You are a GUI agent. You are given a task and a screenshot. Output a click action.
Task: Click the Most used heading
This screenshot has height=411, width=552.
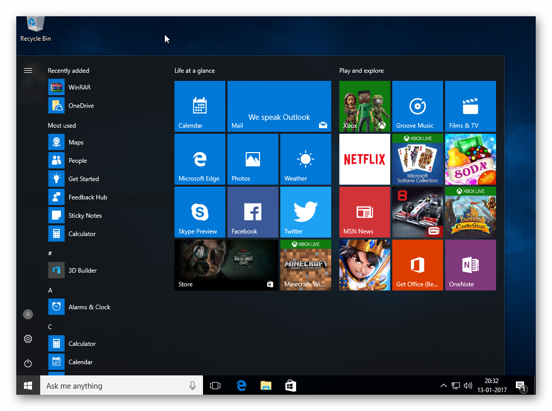[x=62, y=125]
